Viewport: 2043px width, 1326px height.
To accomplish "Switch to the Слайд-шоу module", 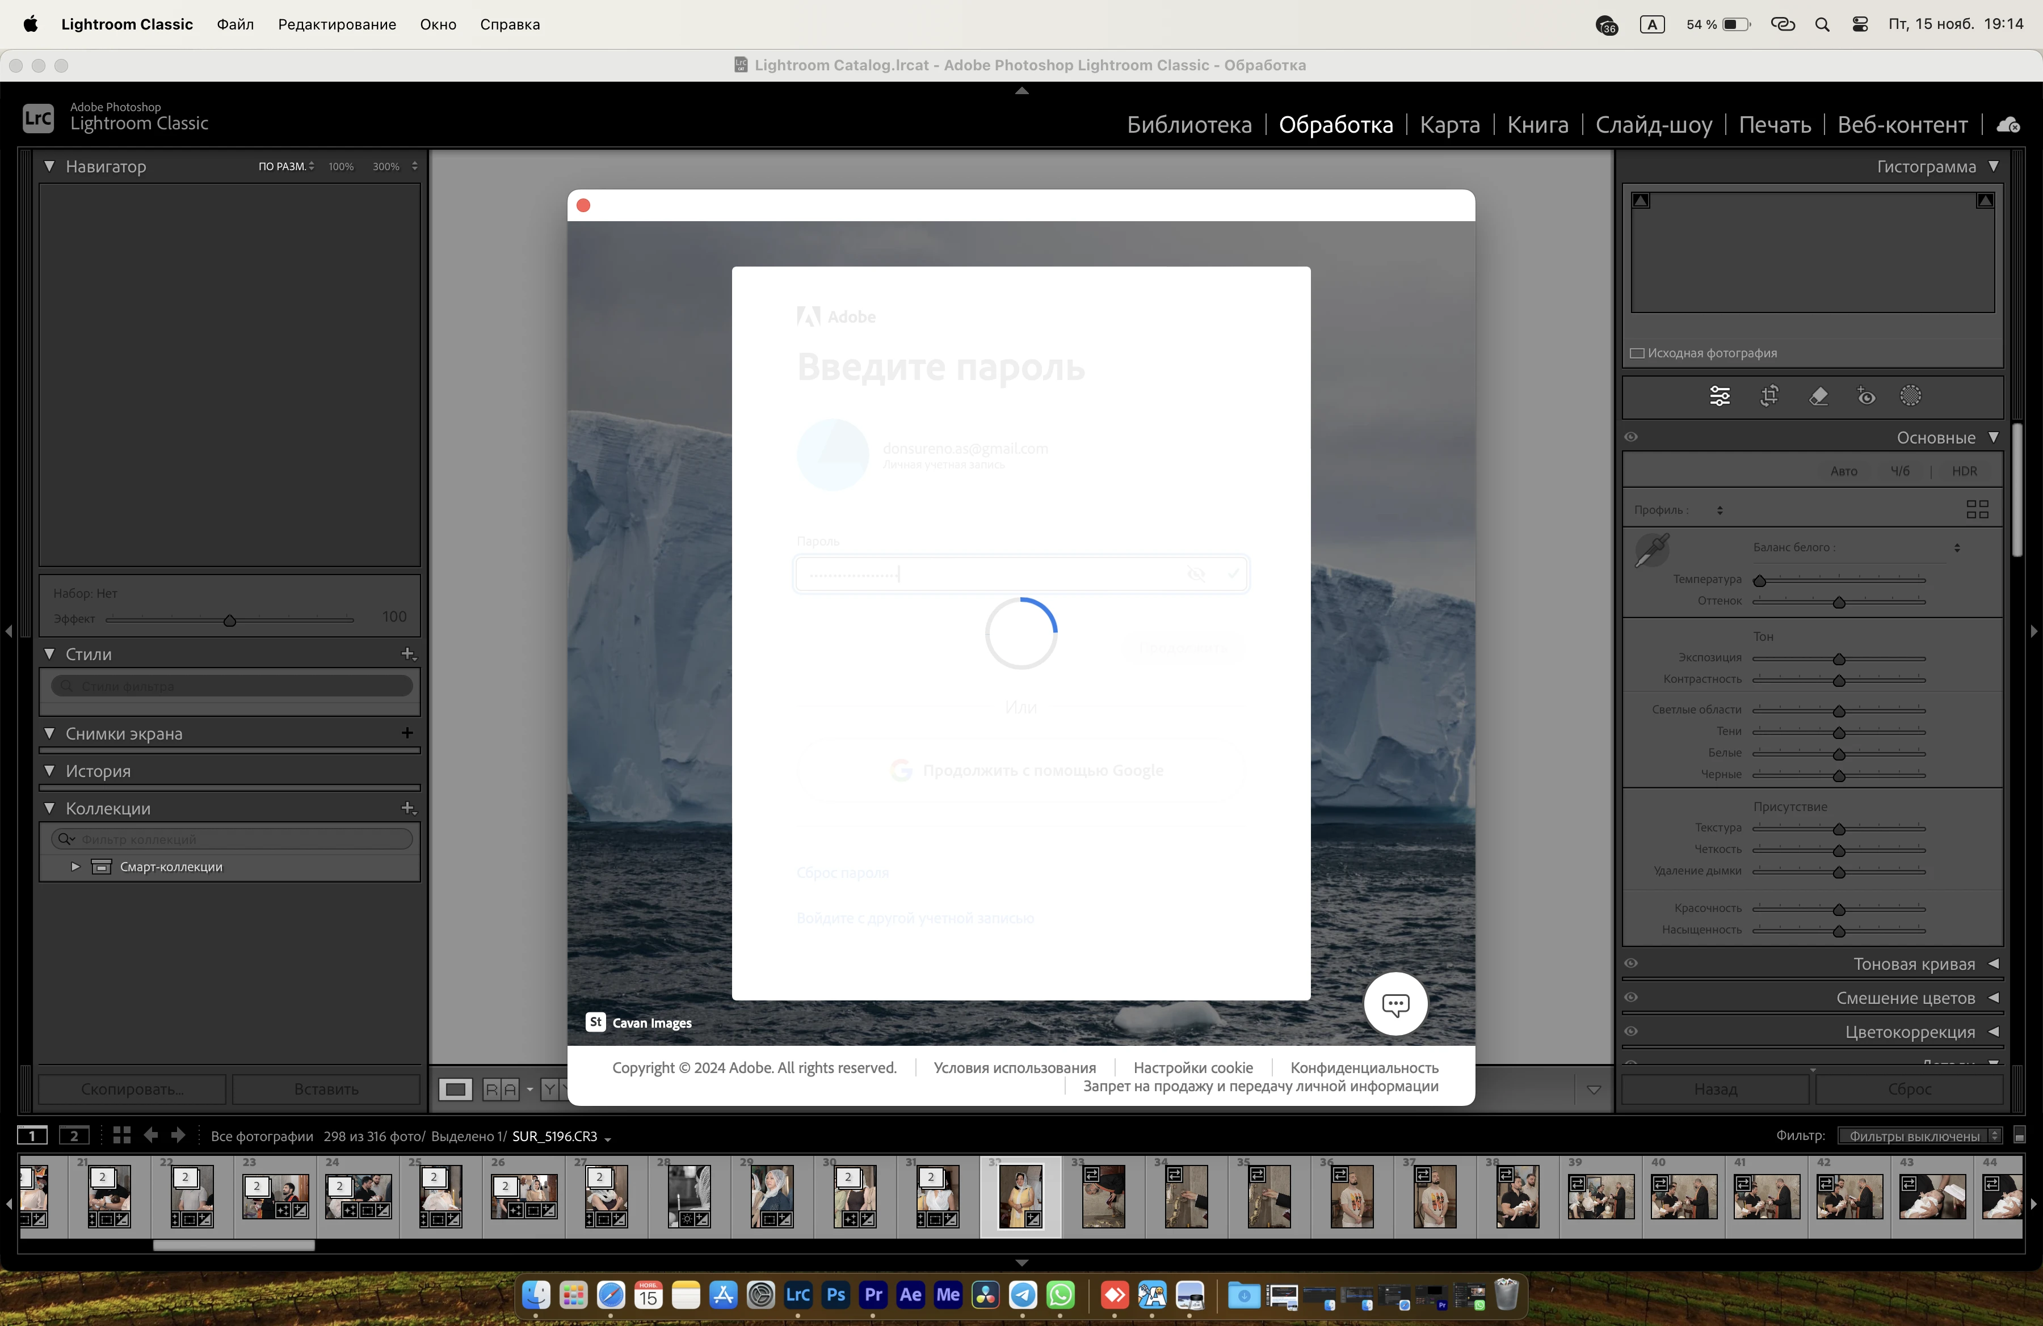I will 1653,125.
